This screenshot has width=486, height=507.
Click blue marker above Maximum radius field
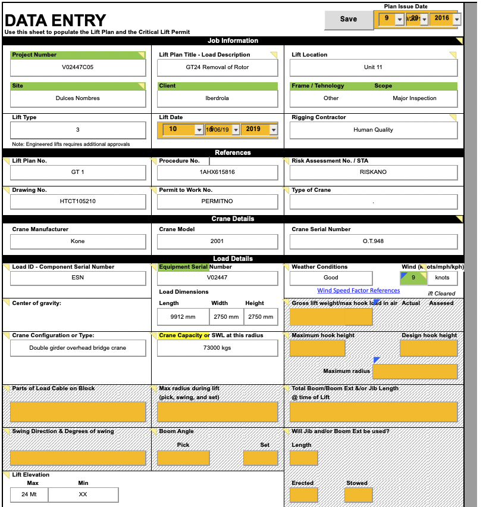[377, 360]
